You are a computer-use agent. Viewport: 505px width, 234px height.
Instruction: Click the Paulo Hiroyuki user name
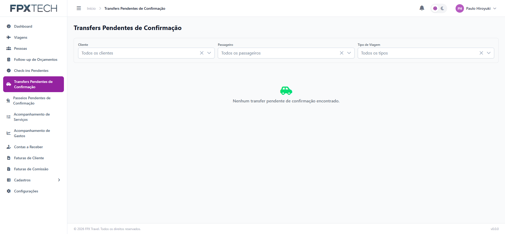(478, 8)
